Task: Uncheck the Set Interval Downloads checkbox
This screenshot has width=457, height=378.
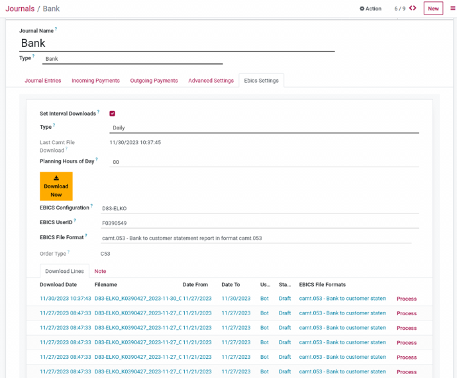Action: [x=113, y=114]
